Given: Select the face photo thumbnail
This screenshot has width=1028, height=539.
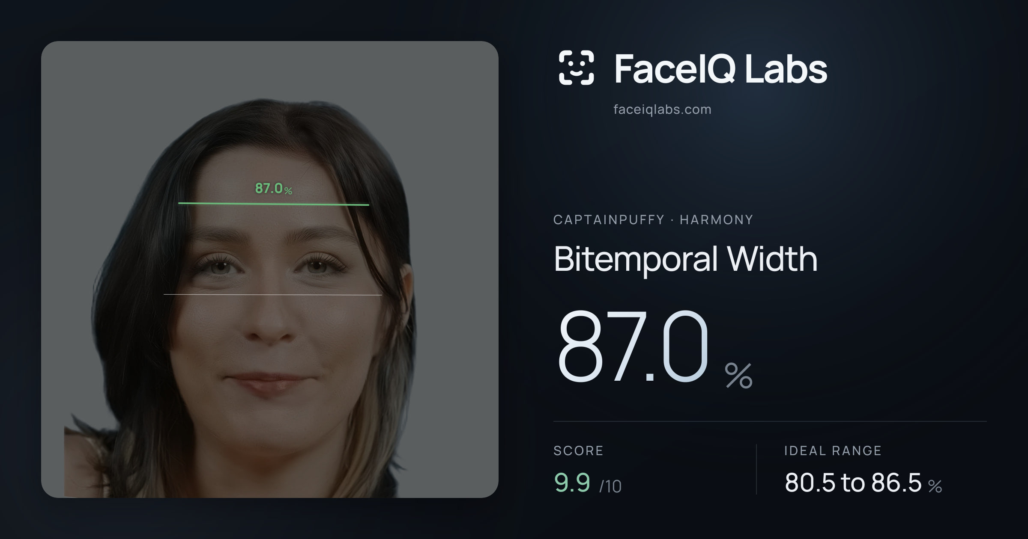Looking at the screenshot, I should coord(270,269).
